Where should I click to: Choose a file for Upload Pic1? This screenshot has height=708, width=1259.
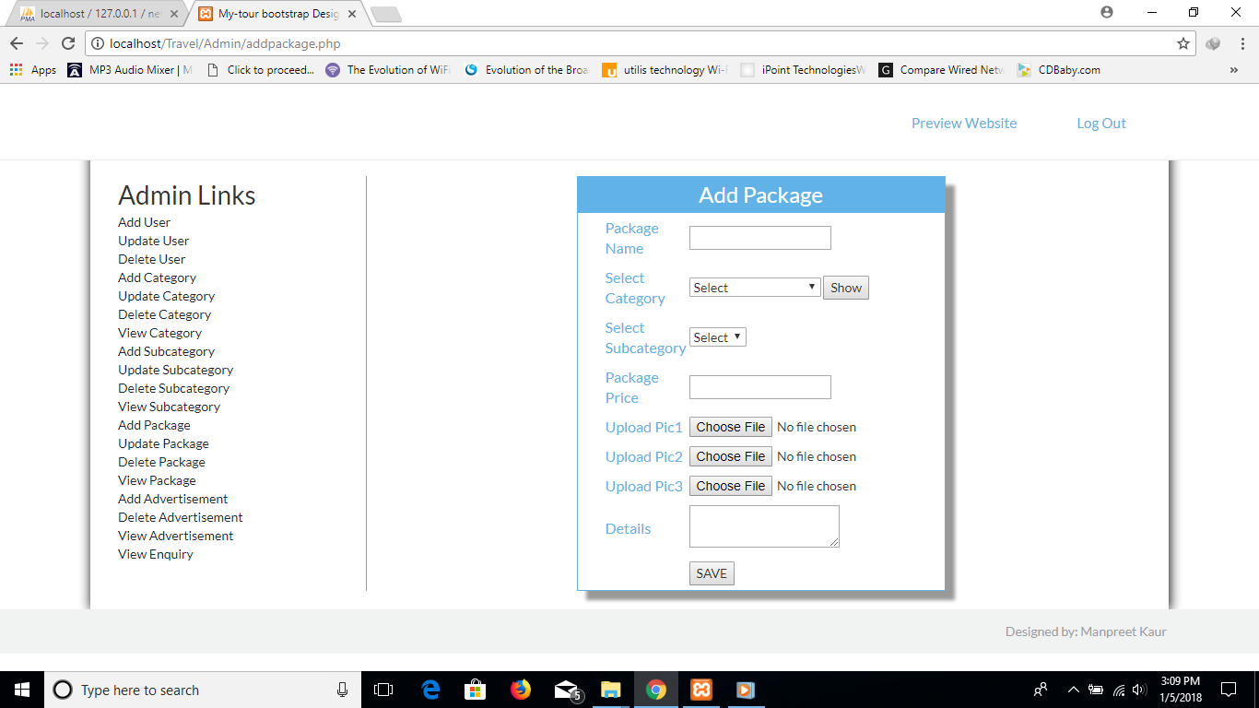click(x=730, y=427)
